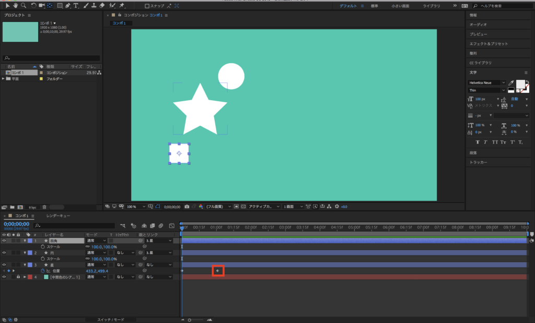Click the position stopwatch on the 星 layer
Viewport: 535px width, 323px height.
coord(43,271)
